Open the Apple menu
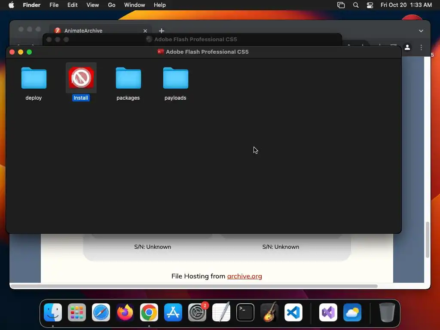 [x=11, y=5]
